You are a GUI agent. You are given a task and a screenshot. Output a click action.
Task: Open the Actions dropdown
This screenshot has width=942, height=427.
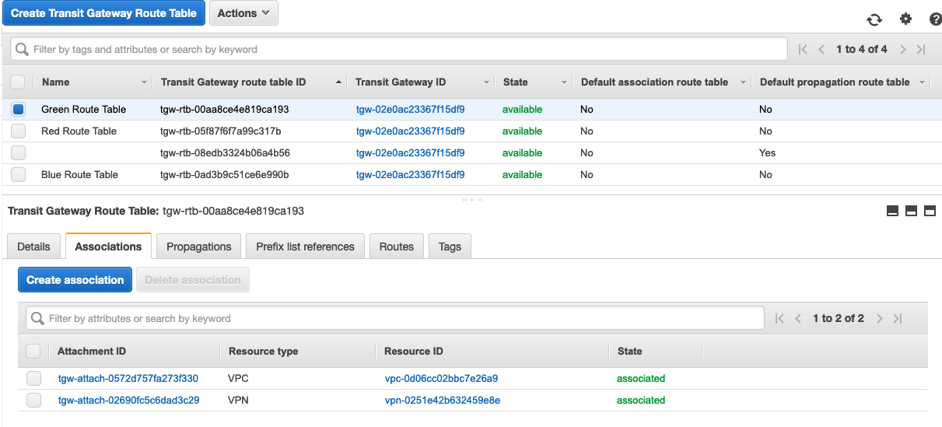(243, 13)
